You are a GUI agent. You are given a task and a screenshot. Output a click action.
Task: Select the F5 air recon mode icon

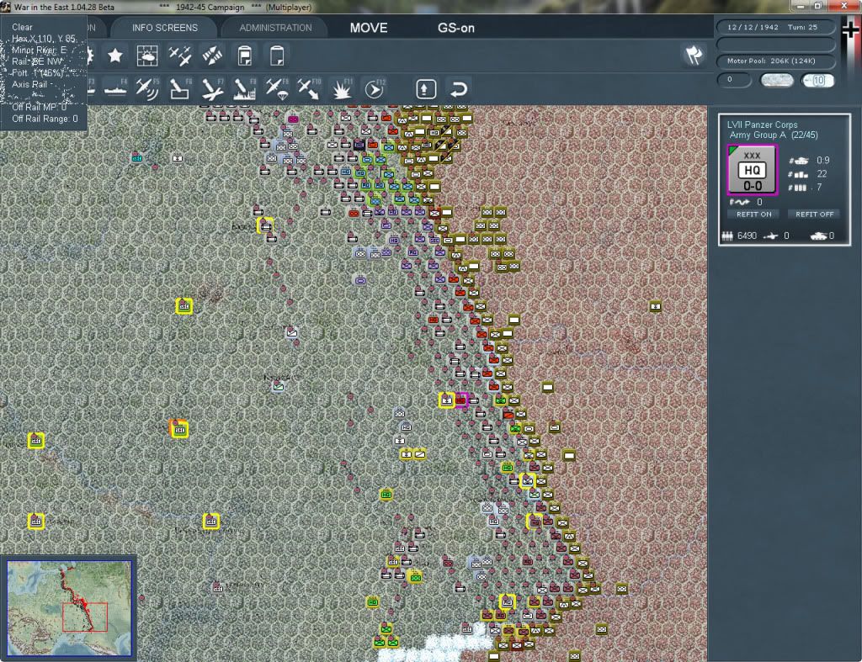(147, 89)
